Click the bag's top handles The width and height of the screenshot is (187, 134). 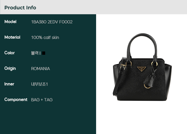[142, 48]
